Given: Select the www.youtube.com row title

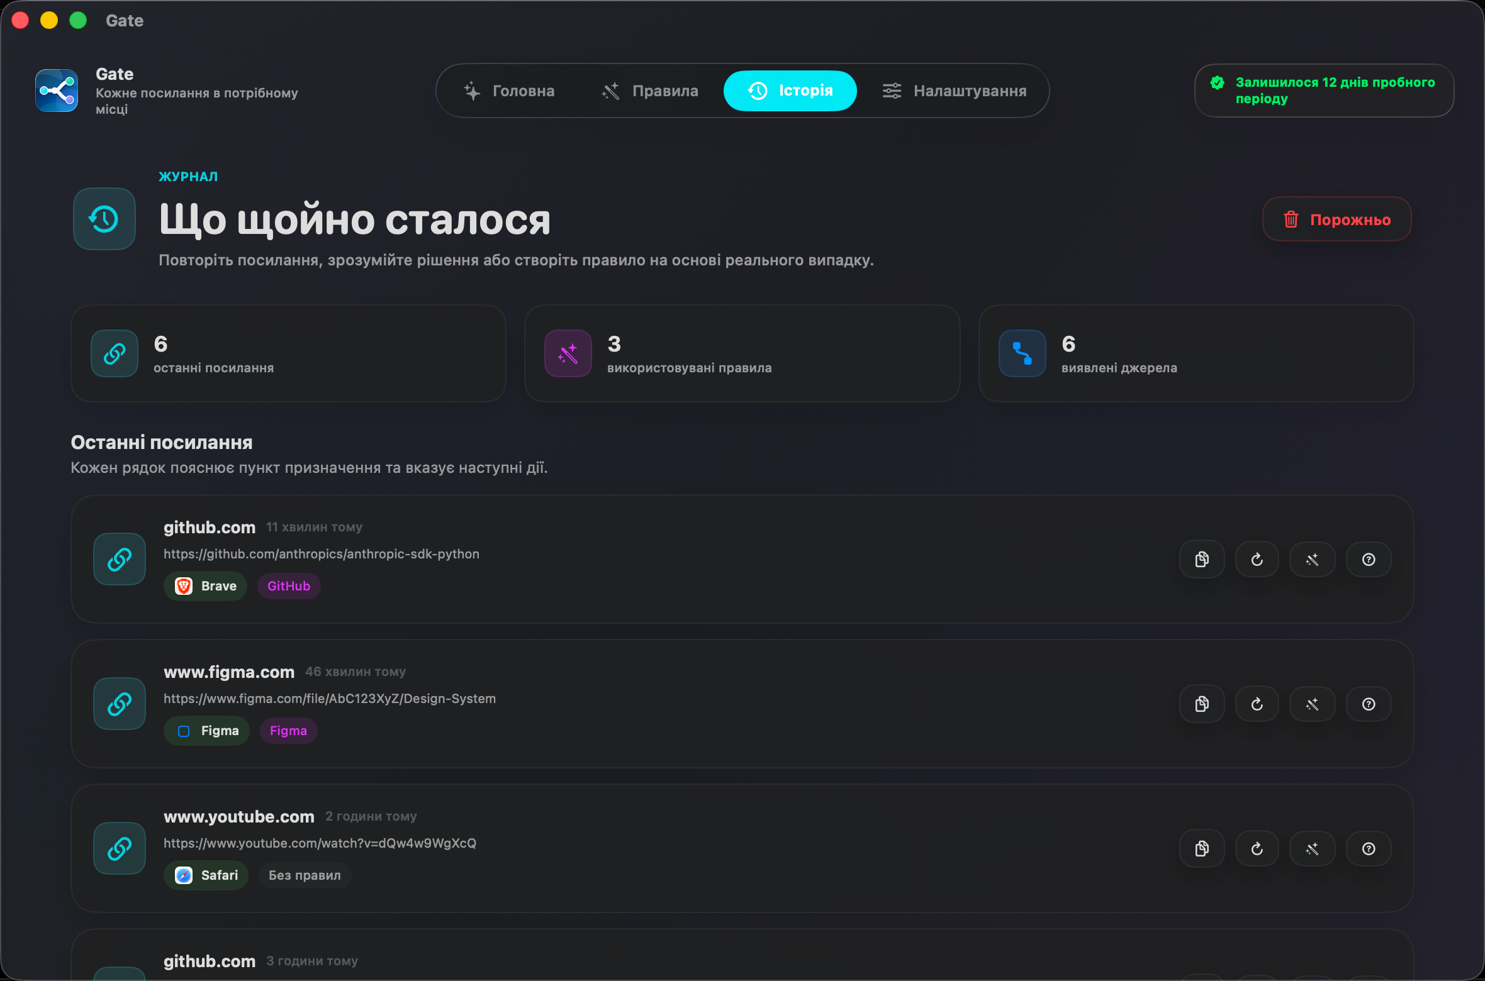Looking at the screenshot, I should coord(239,816).
